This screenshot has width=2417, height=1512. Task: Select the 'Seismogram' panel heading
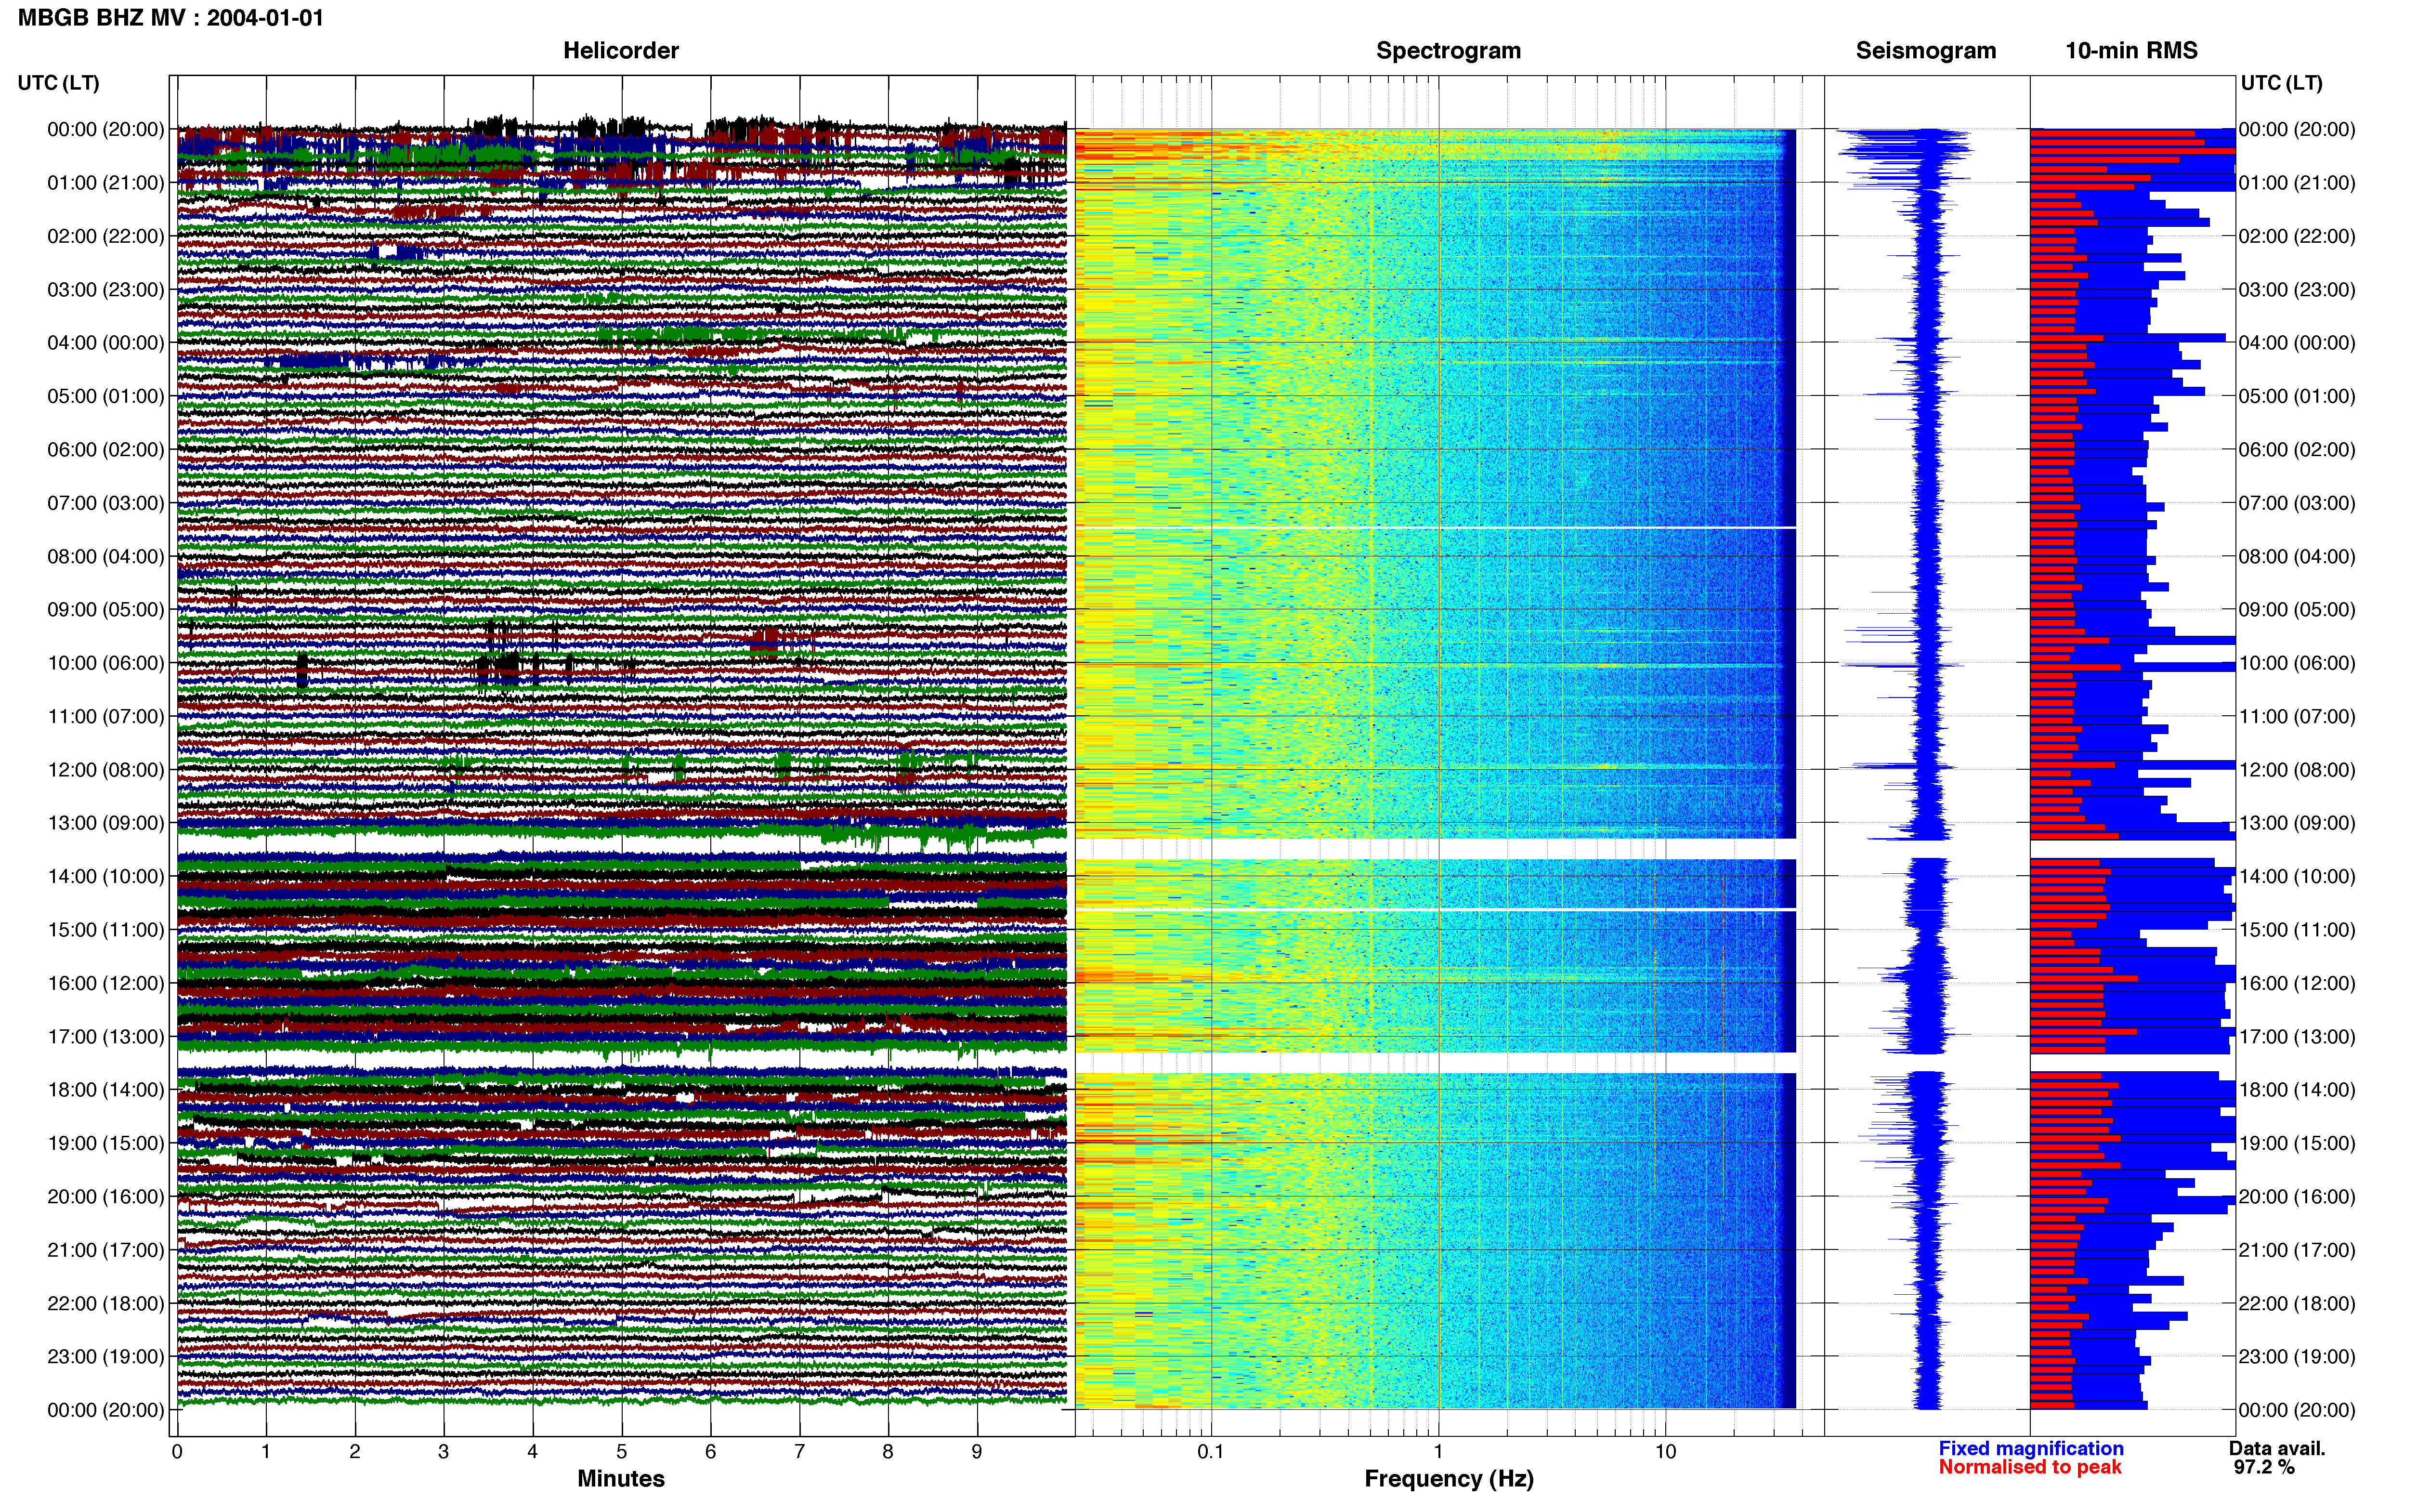pyautogui.click(x=1925, y=50)
